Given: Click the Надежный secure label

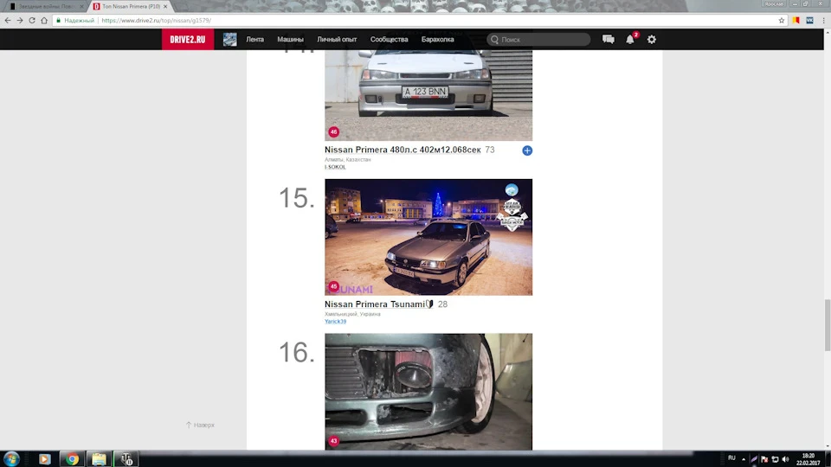Looking at the screenshot, I should pyautogui.click(x=79, y=20).
